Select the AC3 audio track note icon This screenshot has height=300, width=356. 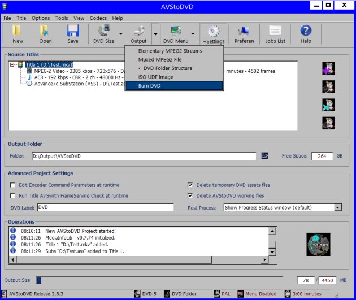pos(29,77)
